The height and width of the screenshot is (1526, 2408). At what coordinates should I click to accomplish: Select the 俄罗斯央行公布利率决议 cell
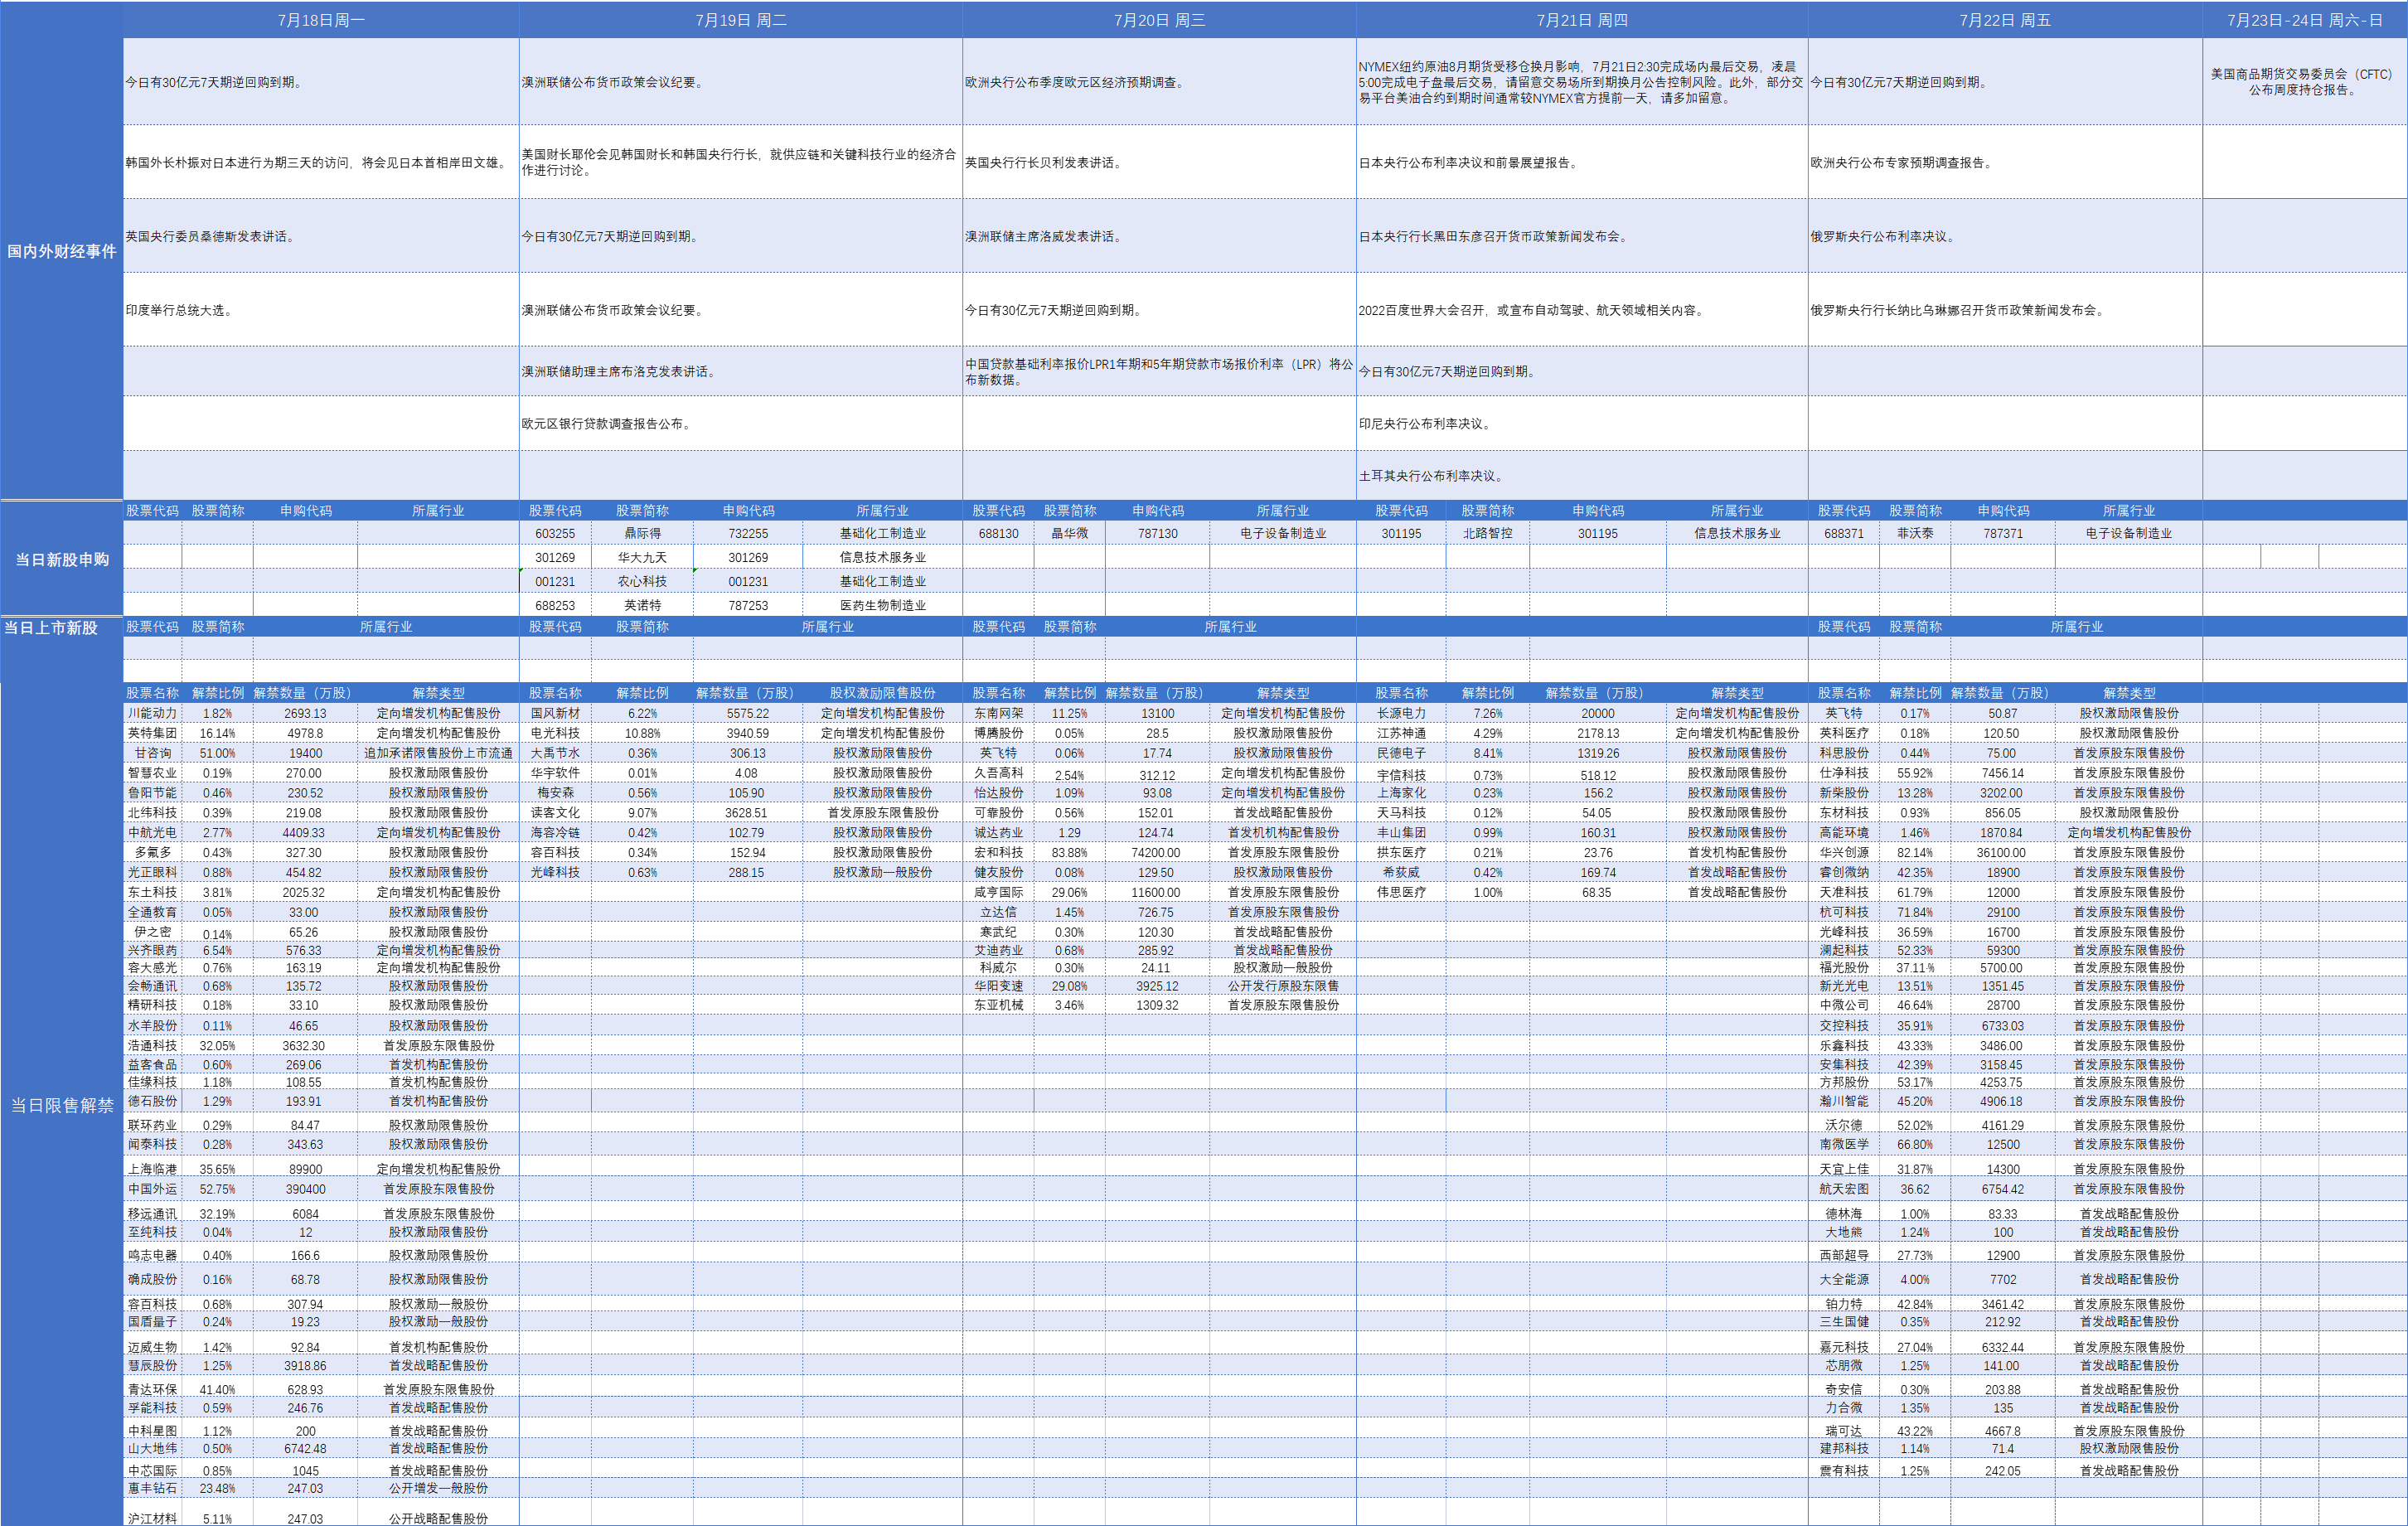pyautogui.click(x=2005, y=236)
